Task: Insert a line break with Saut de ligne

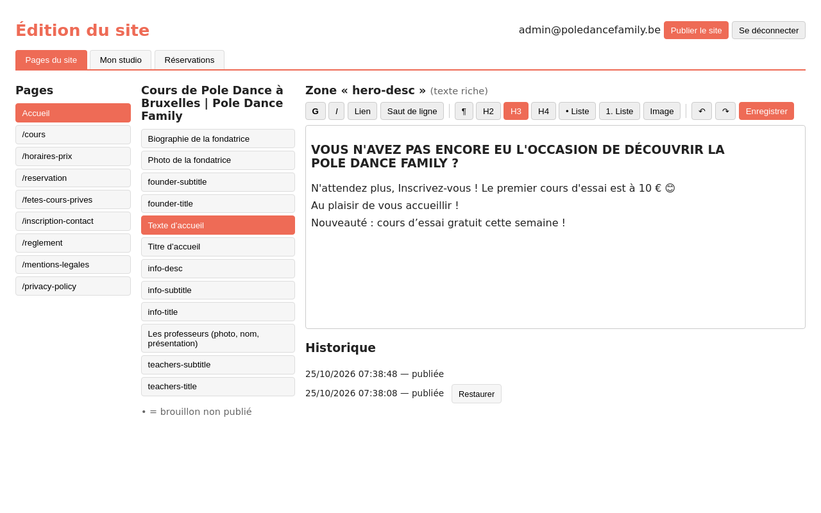Action: [x=412, y=111]
